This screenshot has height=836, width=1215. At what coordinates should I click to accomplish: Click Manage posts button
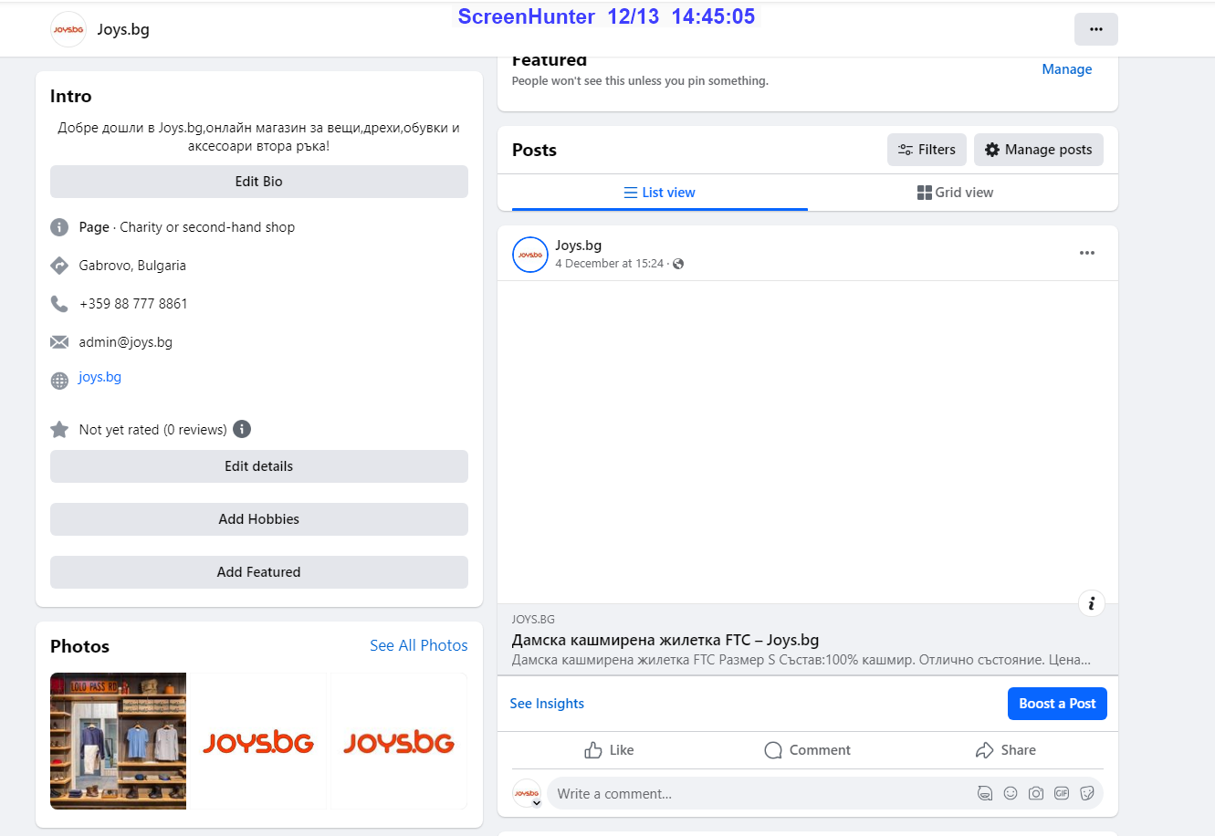(1039, 150)
